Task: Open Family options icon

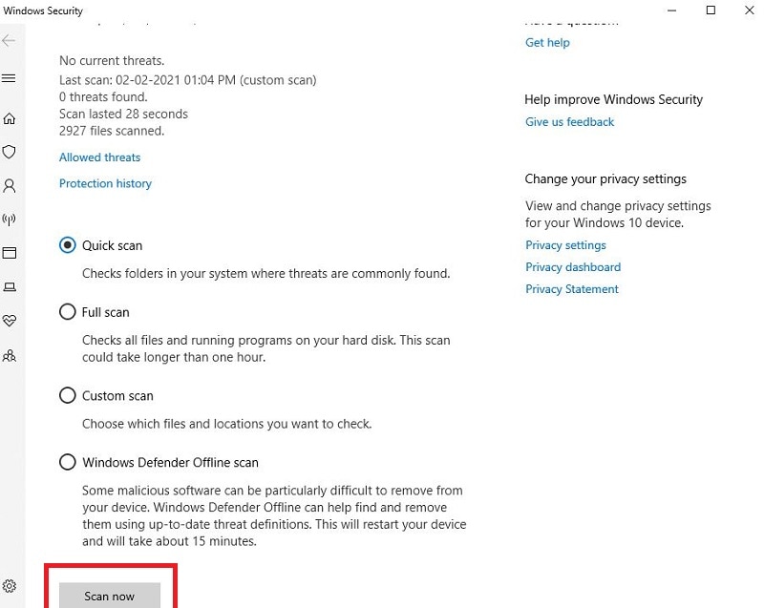Action: click(x=10, y=355)
